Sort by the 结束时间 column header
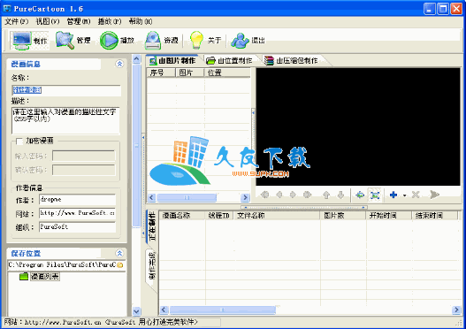Screen dimensions: 466x329 435,216
